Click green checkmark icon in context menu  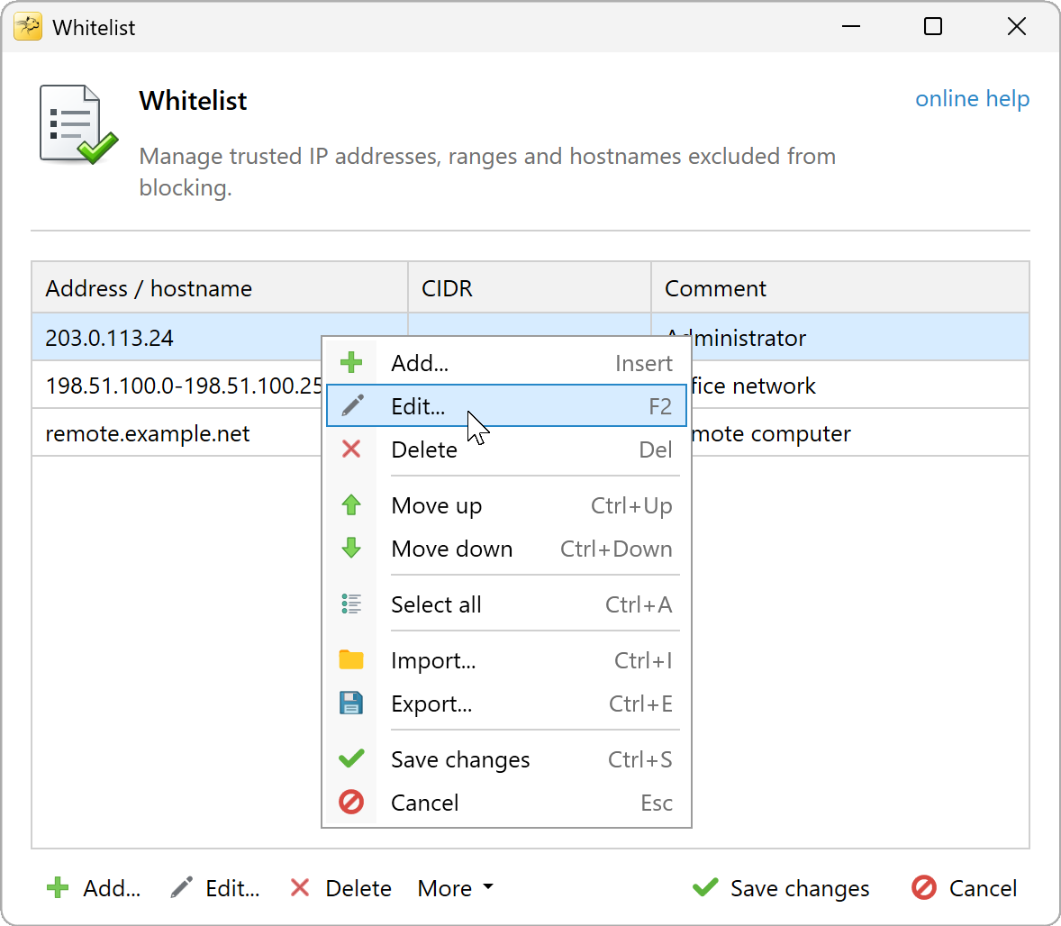point(351,758)
